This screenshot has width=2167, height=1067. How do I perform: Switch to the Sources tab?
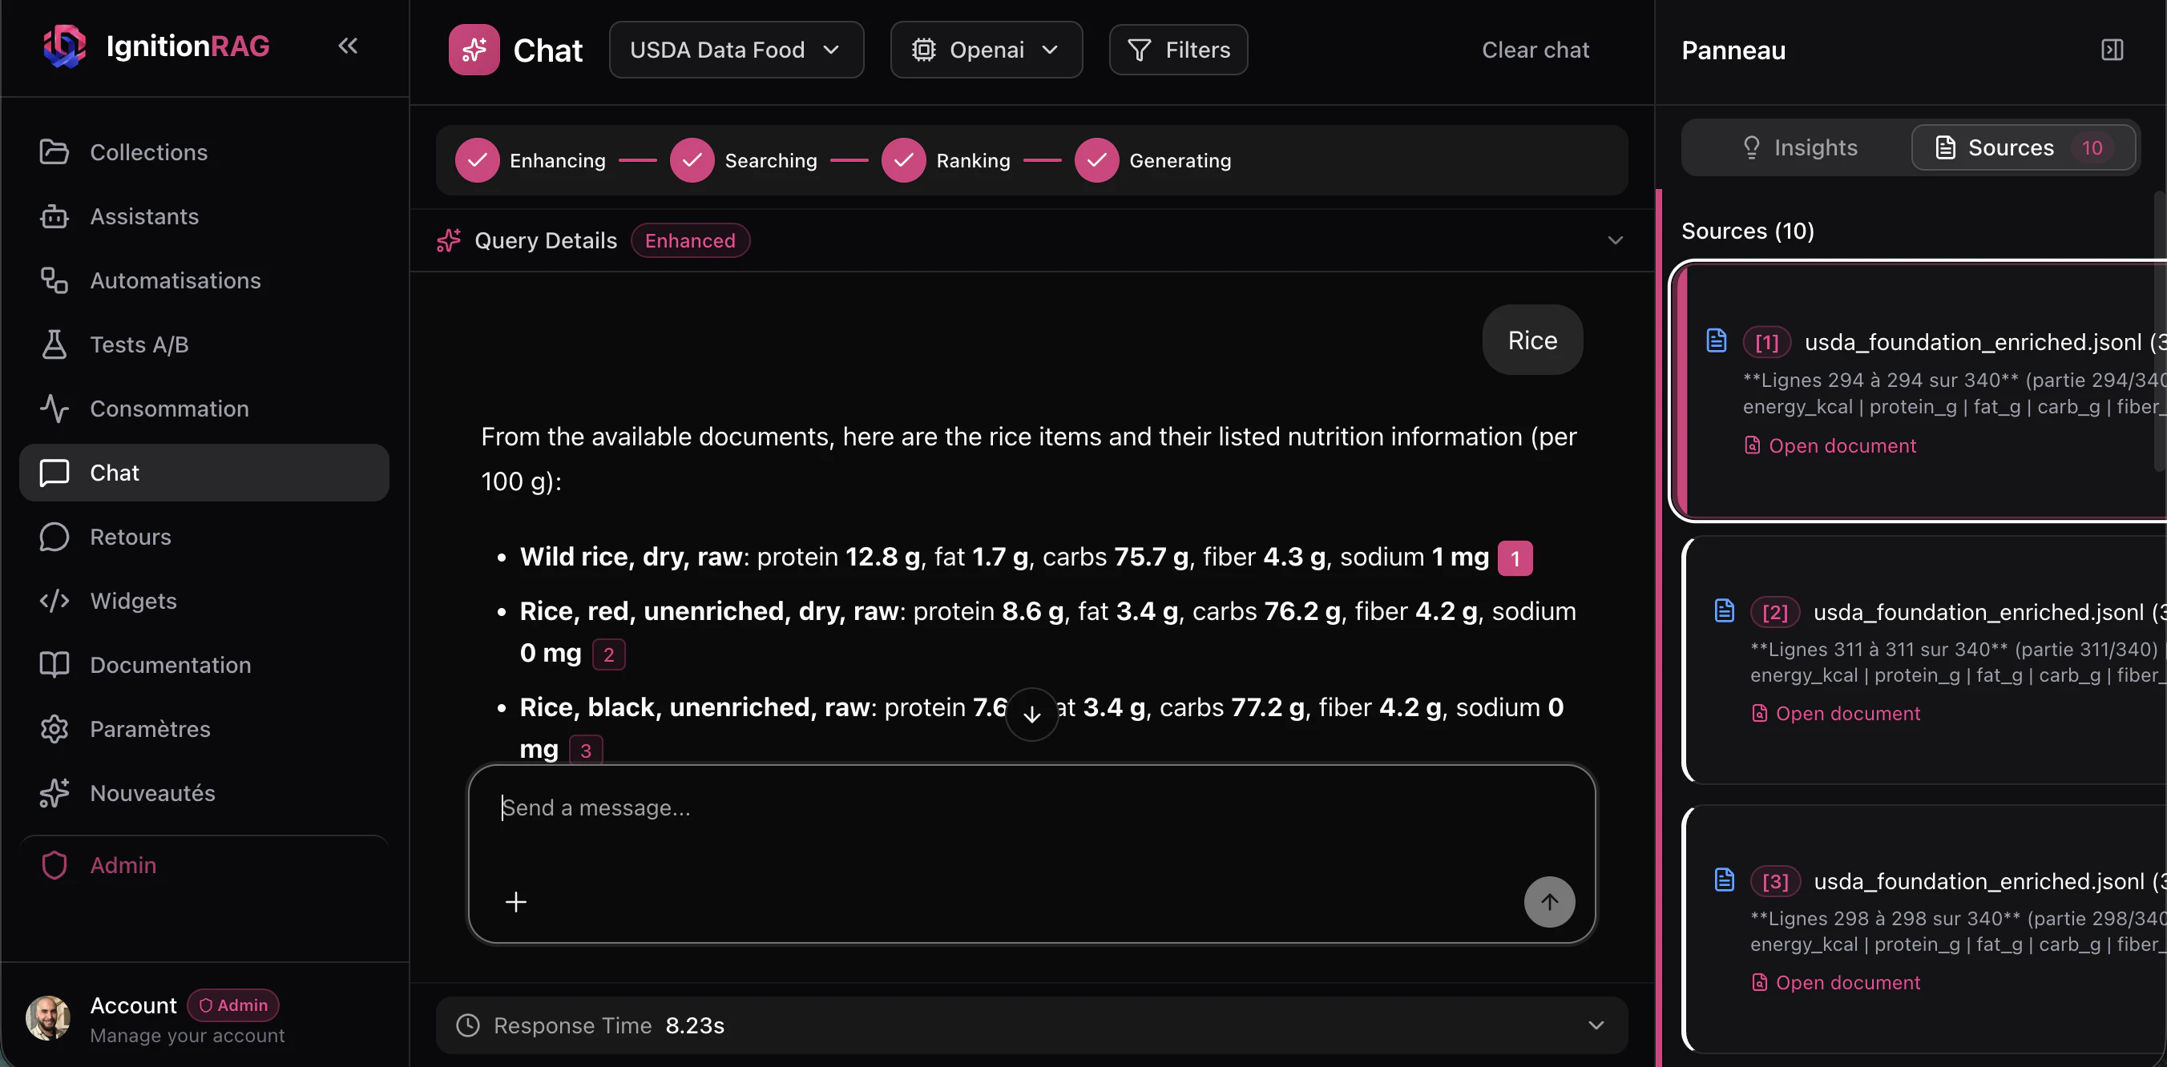pyautogui.click(x=2012, y=147)
